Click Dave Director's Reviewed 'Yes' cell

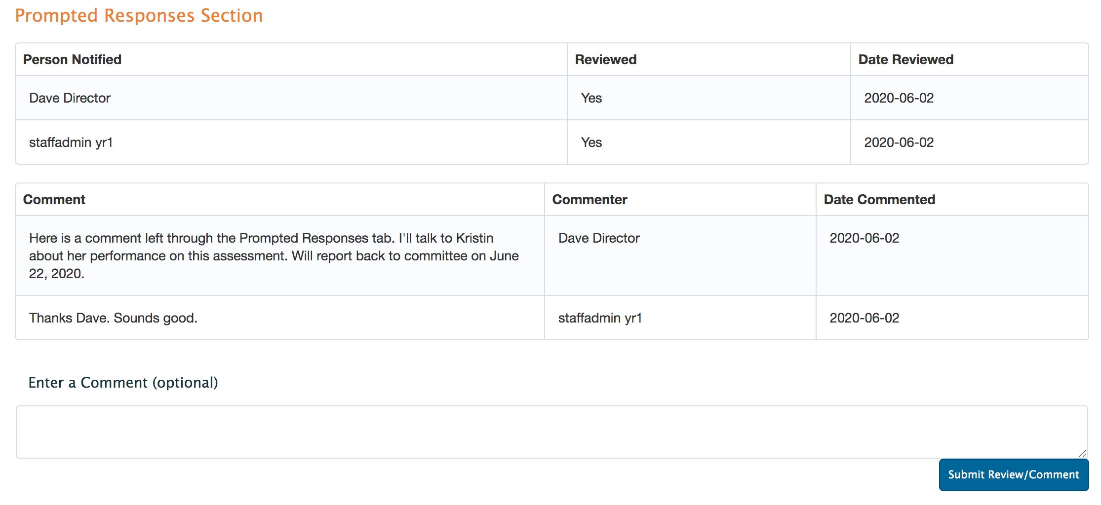[x=591, y=98]
